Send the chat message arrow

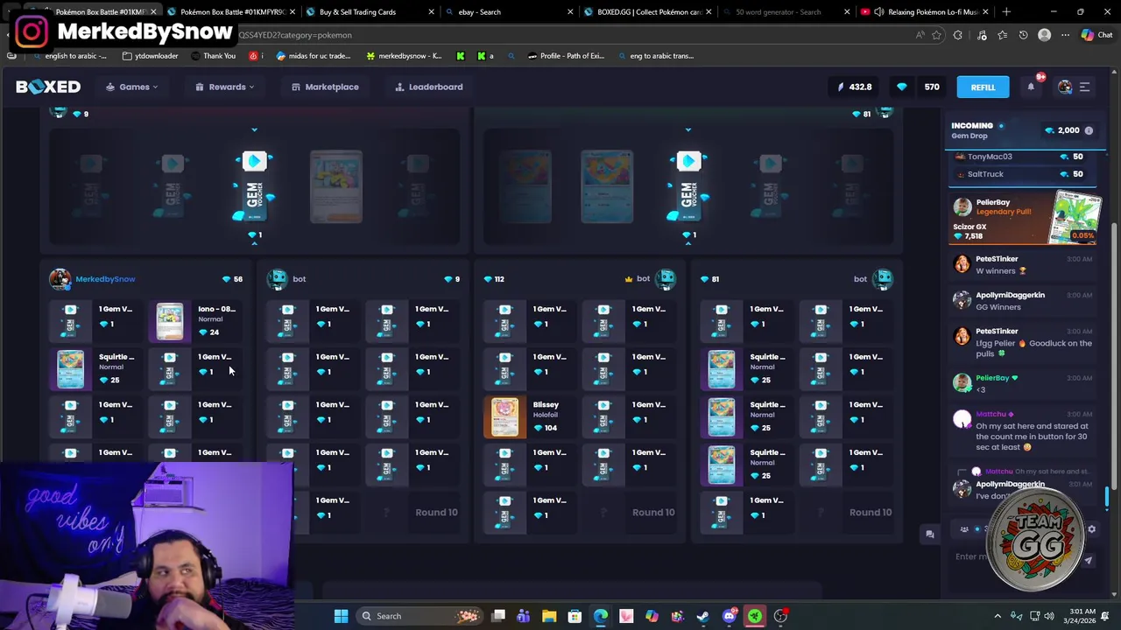(x=1089, y=560)
